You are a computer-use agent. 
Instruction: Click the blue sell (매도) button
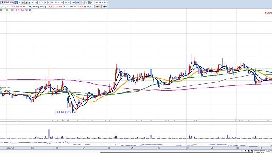click(x=105, y=6)
